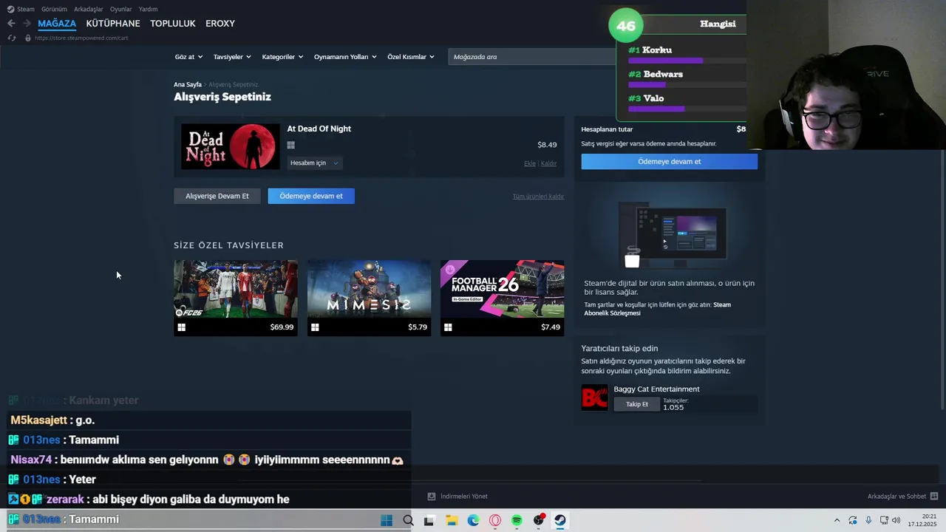Open the FC26 recommendation thumbnail

tap(236, 289)
